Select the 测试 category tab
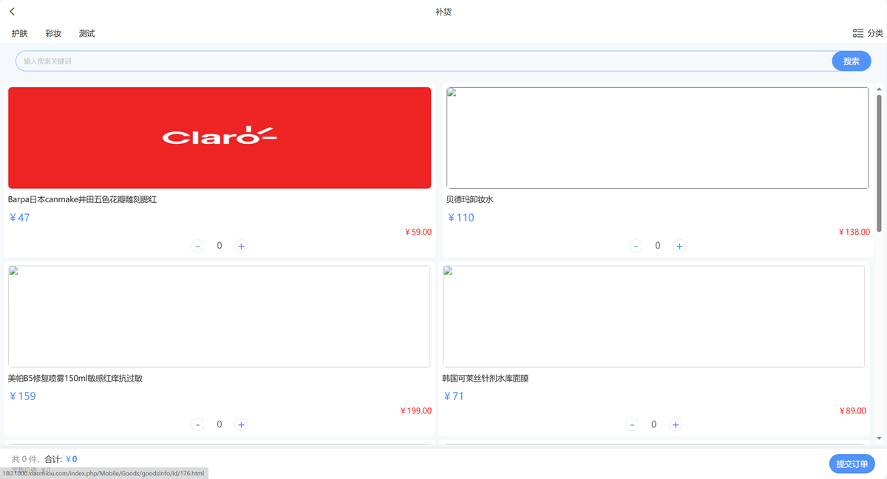887x479 pixels. coord(86,33)
